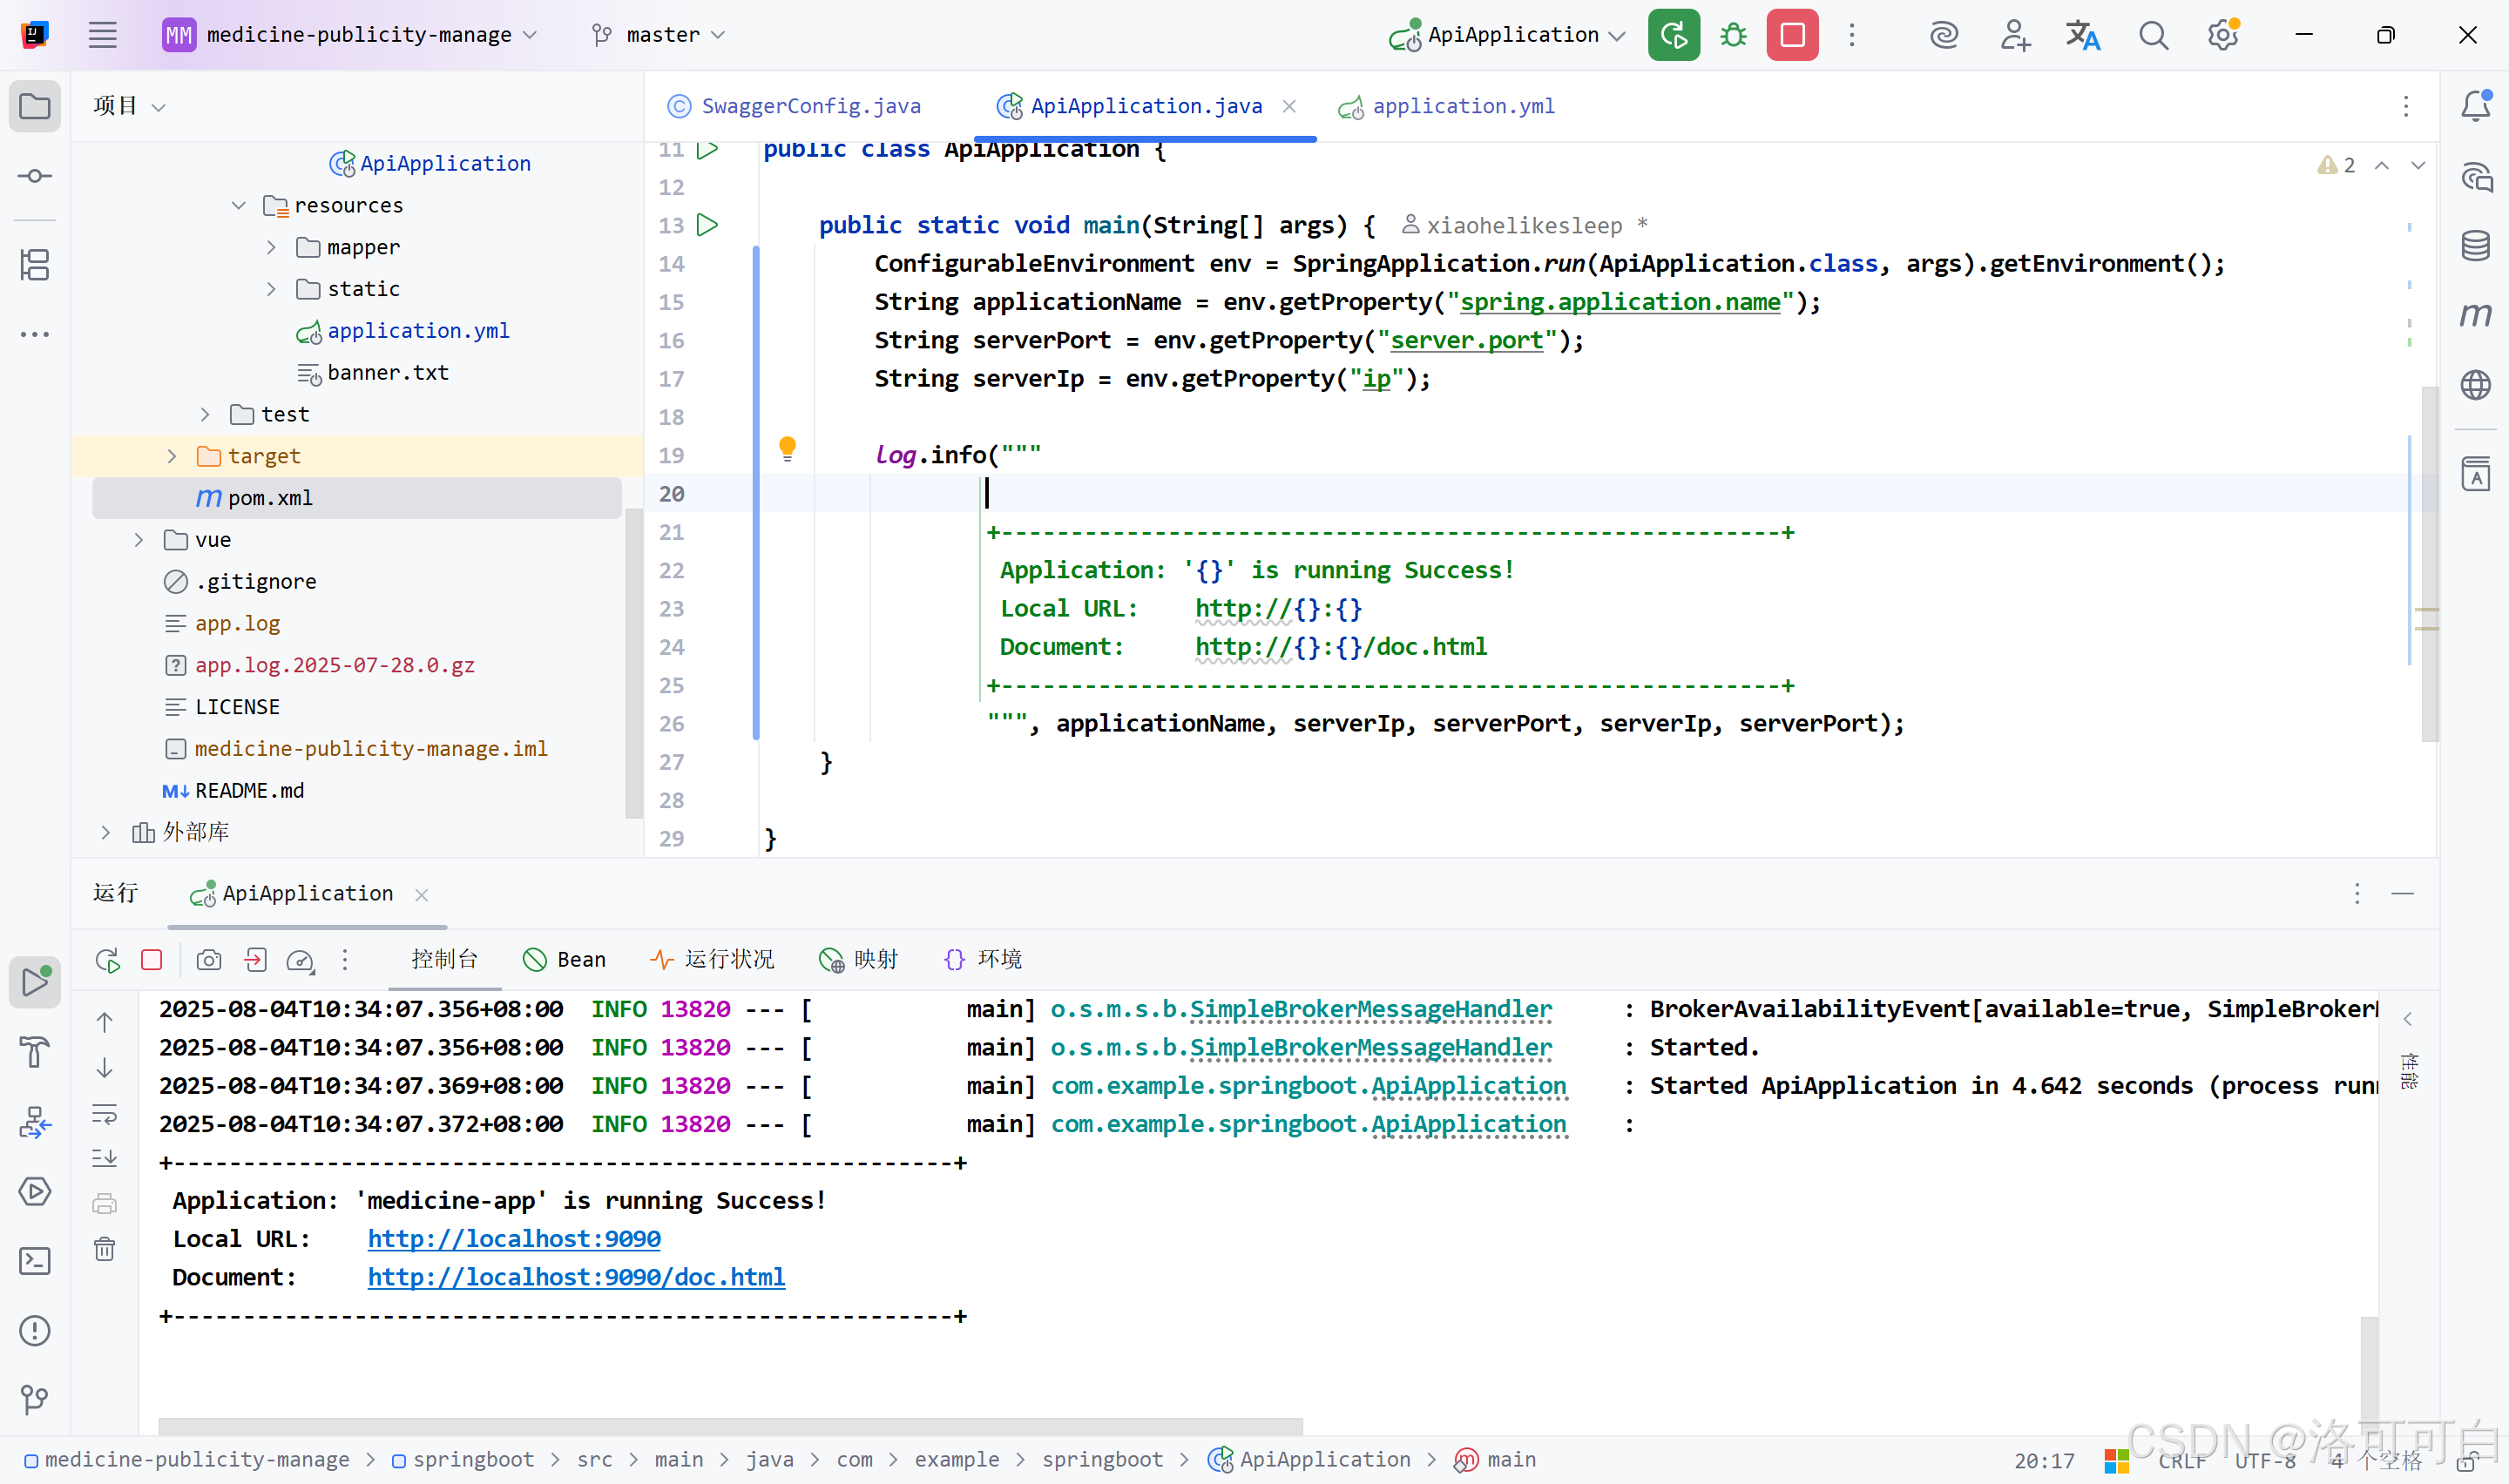Click the project tree vertical scrollbar
The height and width of the screenshot is (1484, 2509).
point(633,663)
